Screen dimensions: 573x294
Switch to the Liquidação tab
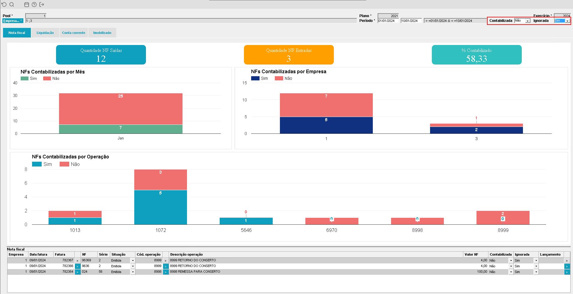[45, 33]
